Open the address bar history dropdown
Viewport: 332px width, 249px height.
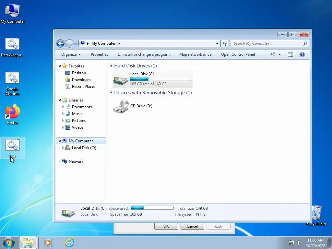pos(217,44)
